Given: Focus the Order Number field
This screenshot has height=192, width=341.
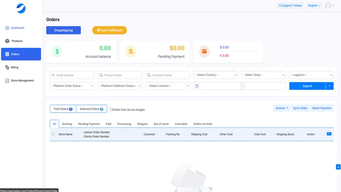Looking at the screenshot, I should [72, 75].
